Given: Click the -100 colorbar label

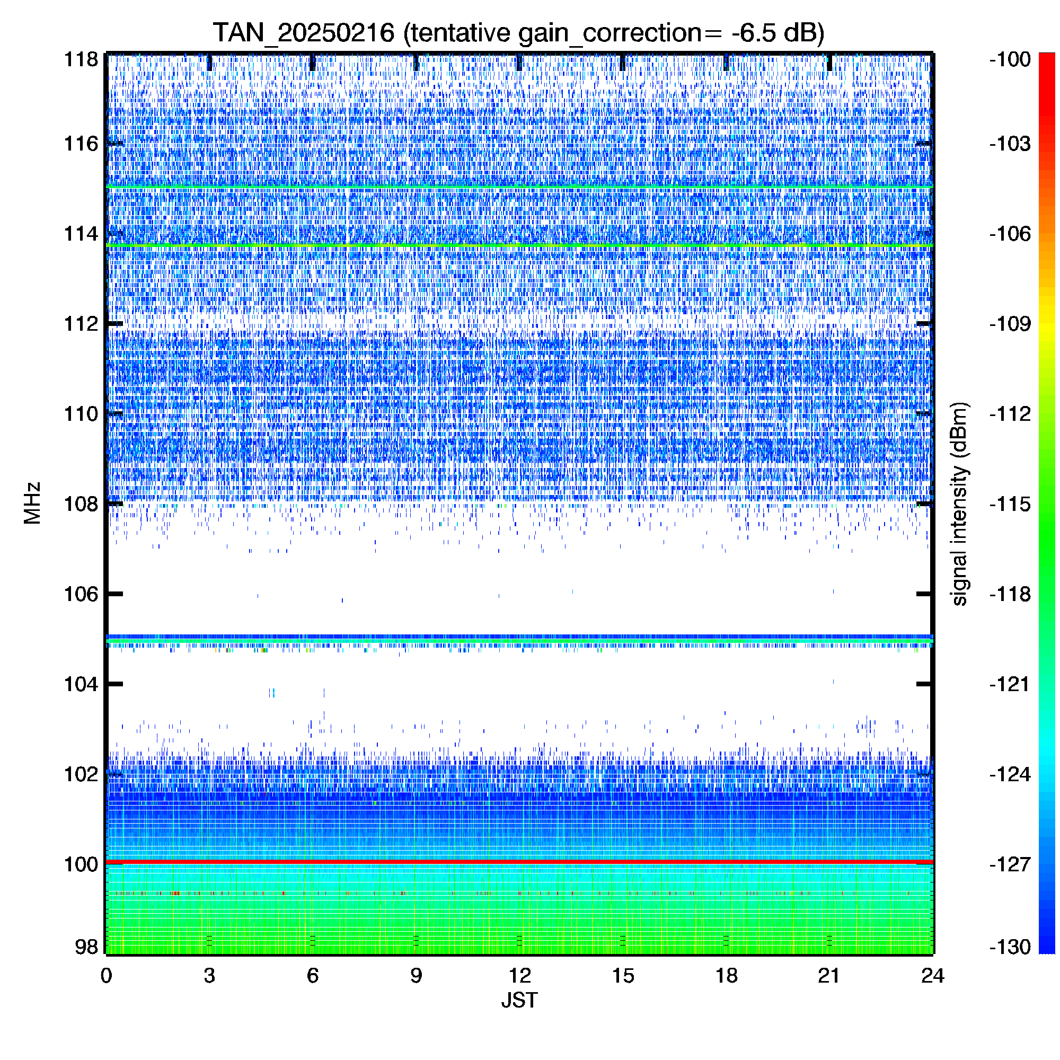Looking at the screenshot, I should 1010,59.
